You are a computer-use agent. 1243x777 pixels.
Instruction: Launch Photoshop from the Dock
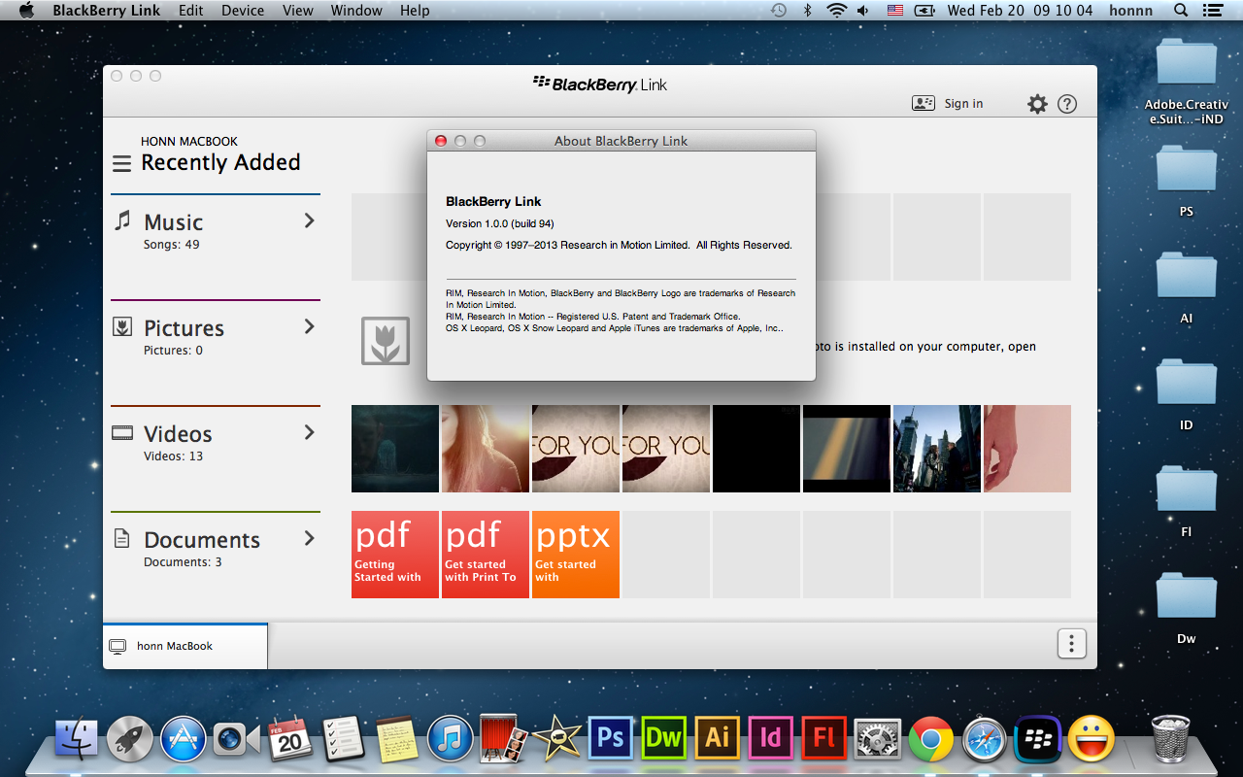point(611,738)
